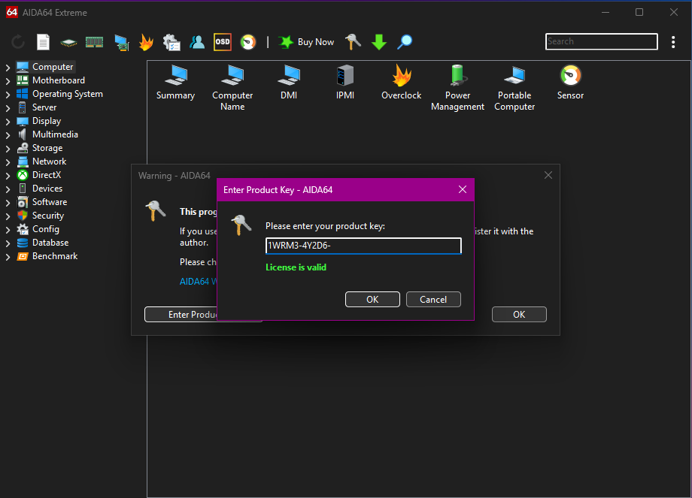692x498 pixels.
Task: Click Enter Product Key in Warning dialog
Action: coord(181,314)
